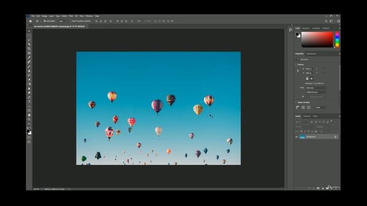Image resolution: width=367 pixels, height=206 pixels.
Task: Select the Blur tool
Action: coord(29,89)
